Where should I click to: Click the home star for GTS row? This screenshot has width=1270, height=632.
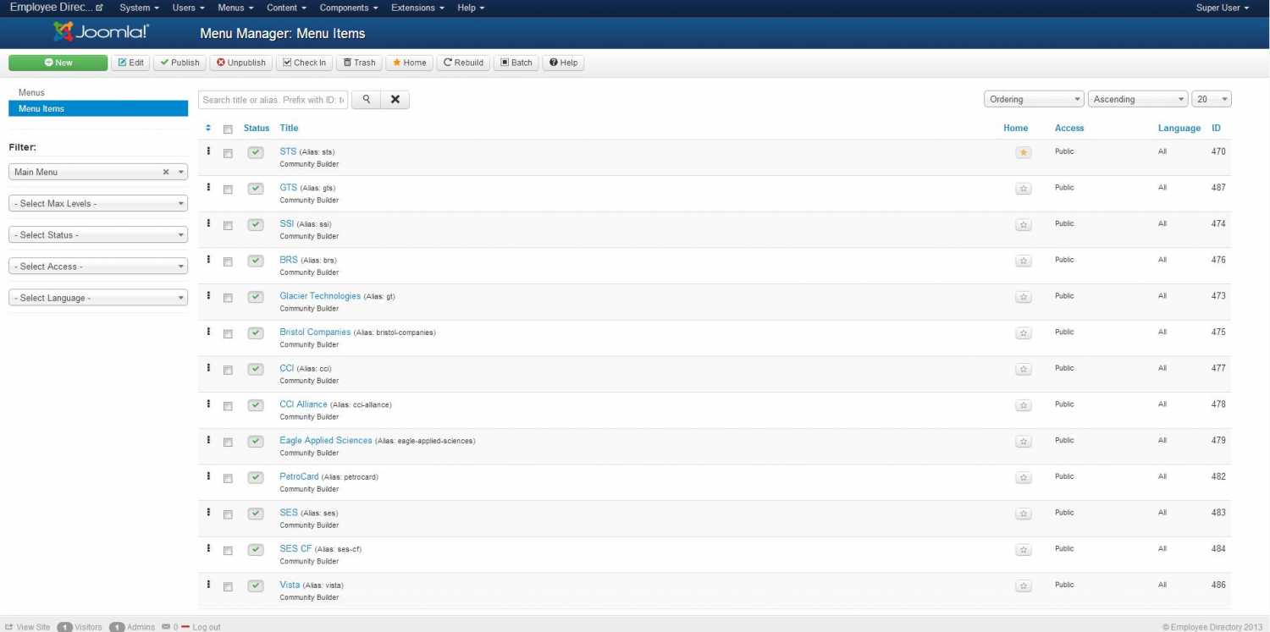tap(1024, 189)
